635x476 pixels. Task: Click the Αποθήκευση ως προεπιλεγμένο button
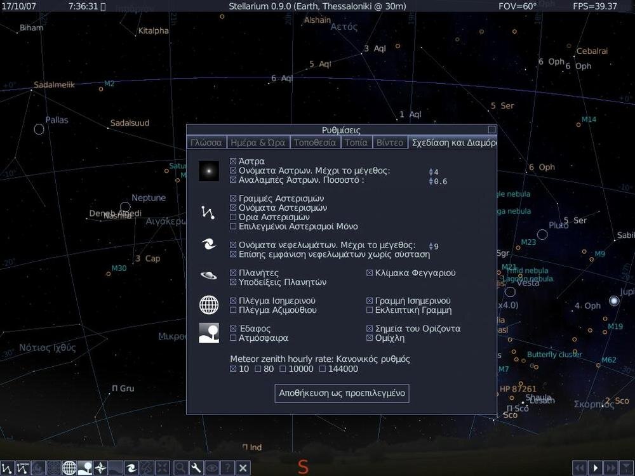coord(342,393)
